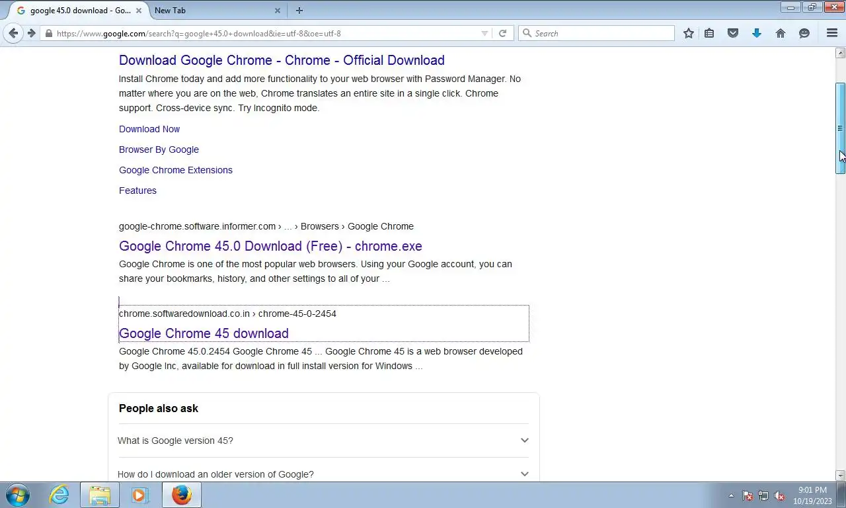
Task: Open a new tab with plus button
Action: (x=299, y=11)
